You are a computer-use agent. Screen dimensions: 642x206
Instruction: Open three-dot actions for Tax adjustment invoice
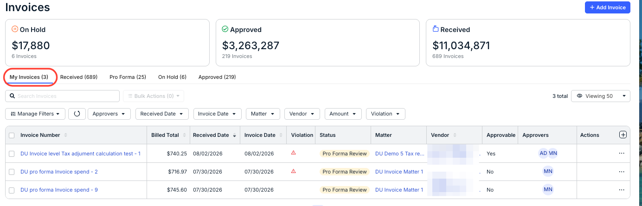click(622, 154)
